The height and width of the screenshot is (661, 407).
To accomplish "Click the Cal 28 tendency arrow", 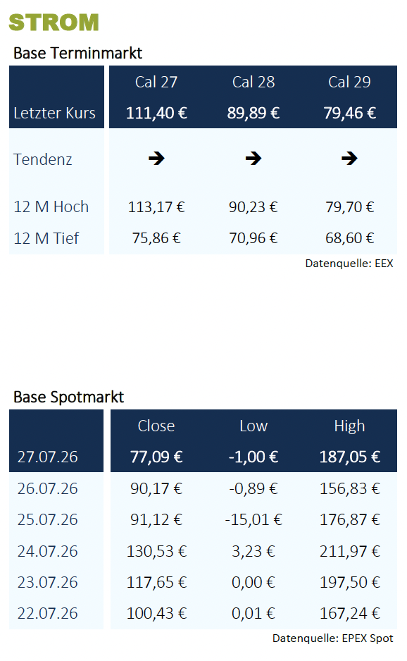I will (253, 159).
